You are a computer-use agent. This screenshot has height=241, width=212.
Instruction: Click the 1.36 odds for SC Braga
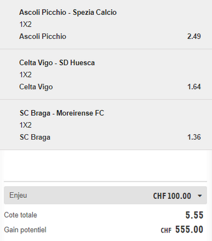194,137
